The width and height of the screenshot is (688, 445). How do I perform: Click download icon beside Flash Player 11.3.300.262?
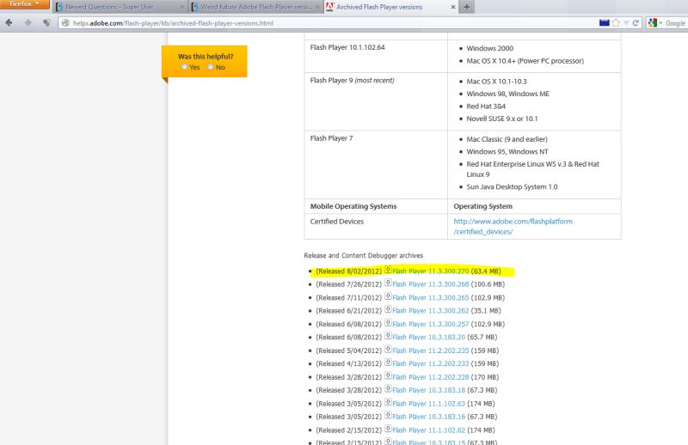point(388,309)
